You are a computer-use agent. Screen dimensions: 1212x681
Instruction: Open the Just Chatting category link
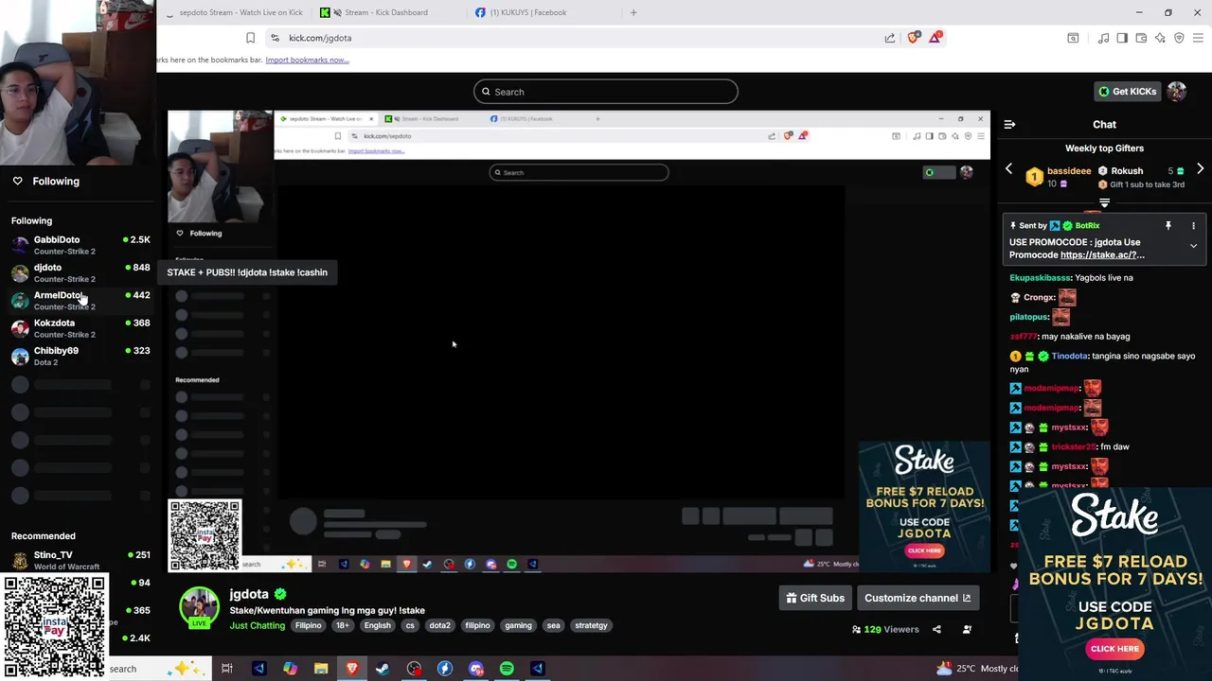[257, 625]
